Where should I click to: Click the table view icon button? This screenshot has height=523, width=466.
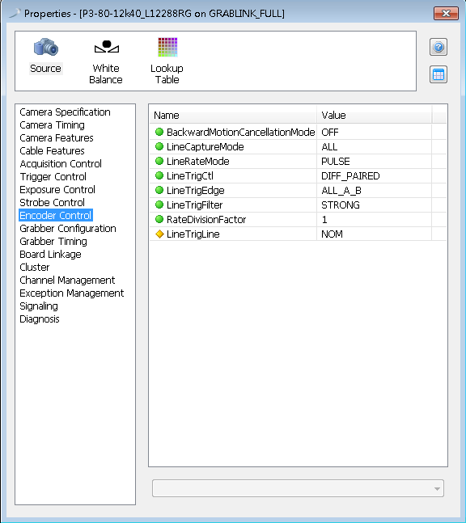point(438,74)
